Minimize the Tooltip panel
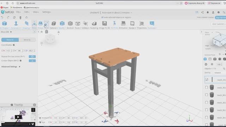The width and height of the screenshot is (226, 127). coord(35,105)
